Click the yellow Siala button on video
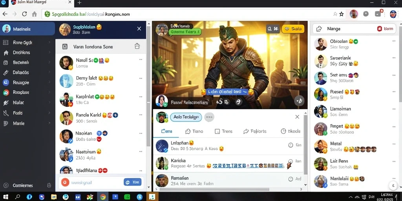402x201 pixels. click(293, 29)
